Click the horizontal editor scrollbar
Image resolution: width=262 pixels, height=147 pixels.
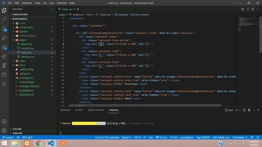point(145,105)
